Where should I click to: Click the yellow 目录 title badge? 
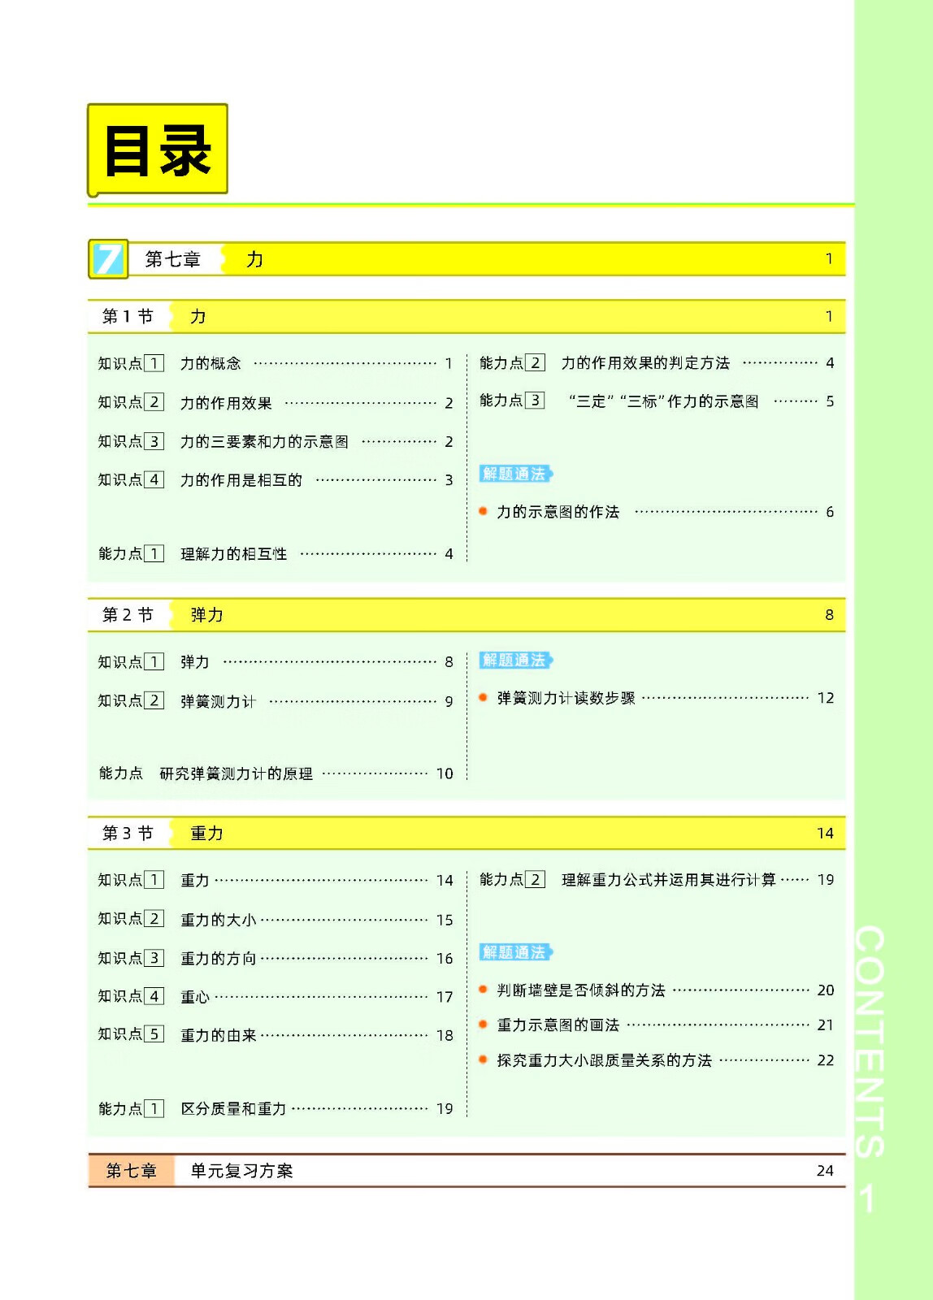158,150
